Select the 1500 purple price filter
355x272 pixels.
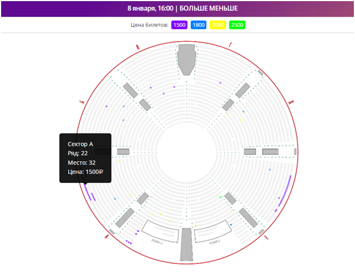coord(179,25)
